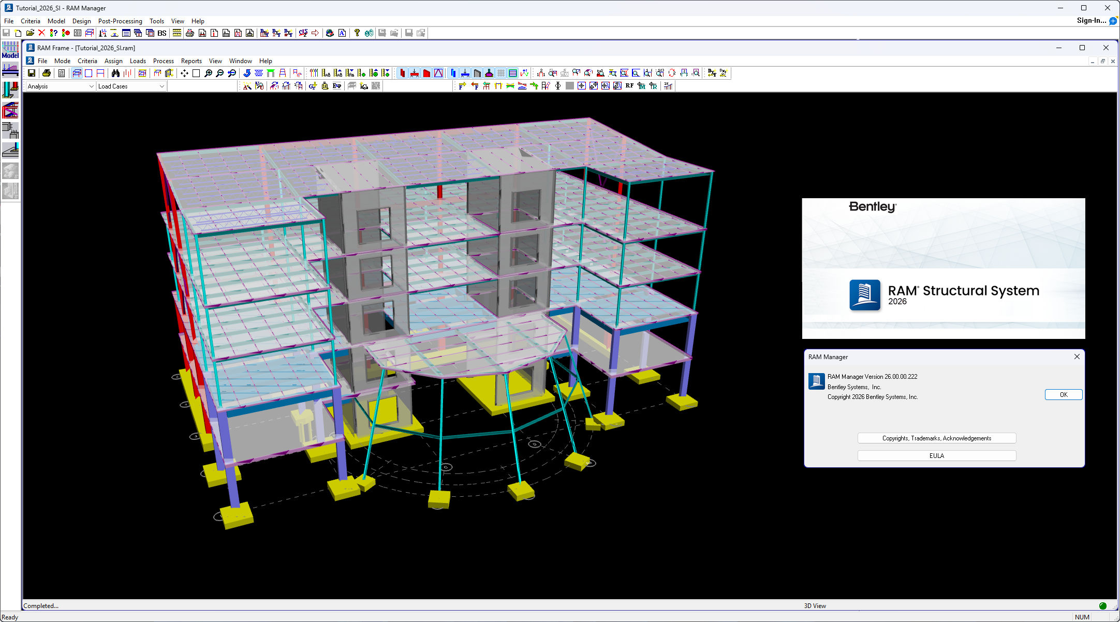Toggle red column display button
Viewport: 1120px width, 622px height.
tap(402, 73)
